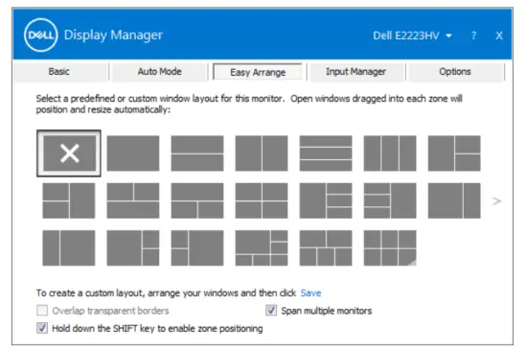Select the no-layout X option
The image size is (527, 351).
click(69, 153)
